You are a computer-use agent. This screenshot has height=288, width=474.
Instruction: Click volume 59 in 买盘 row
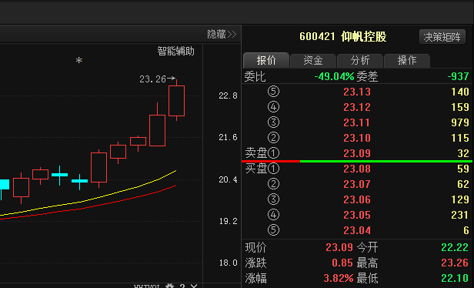coord(463,169)
